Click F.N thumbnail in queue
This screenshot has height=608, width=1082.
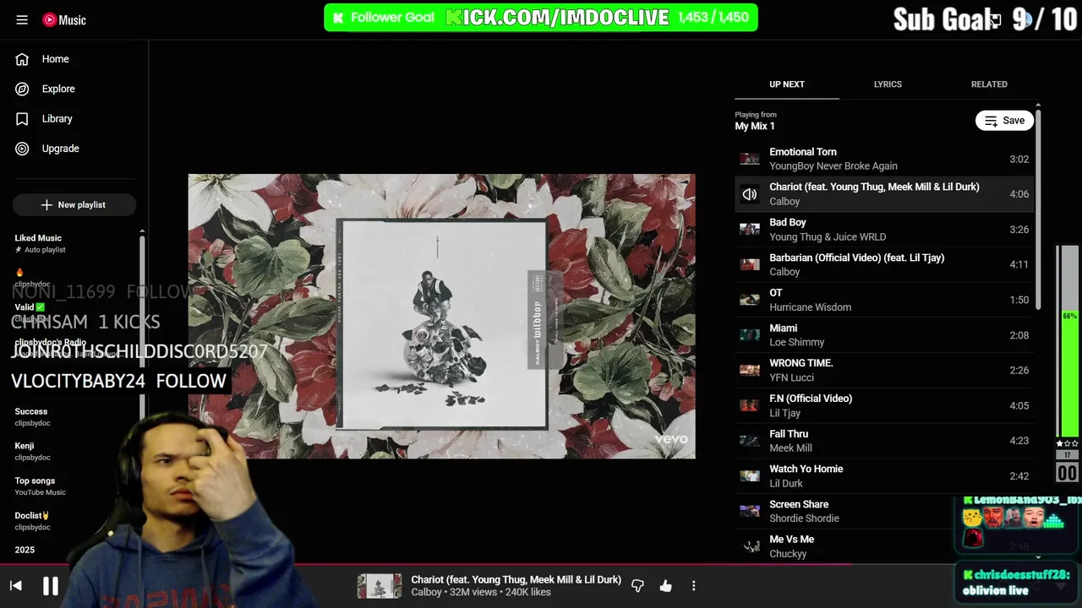coord(750,405)
